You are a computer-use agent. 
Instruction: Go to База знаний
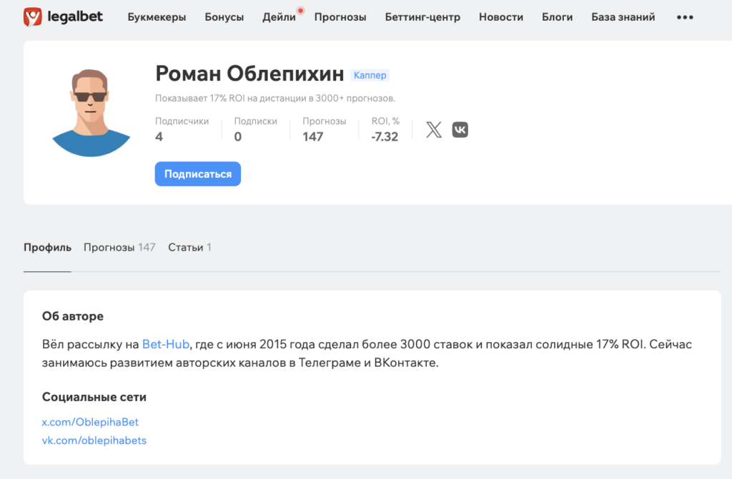pyautogui.click(x=623, y=17)
